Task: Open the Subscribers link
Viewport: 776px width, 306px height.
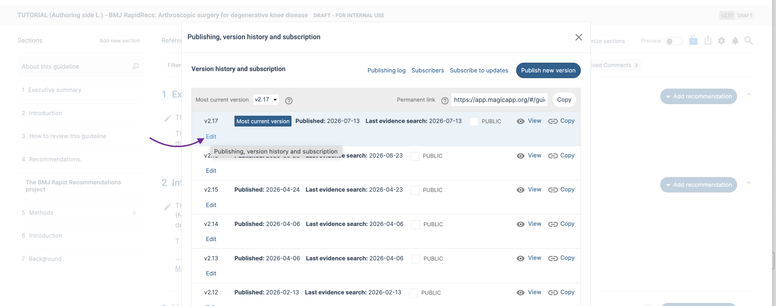Action: 427,71
